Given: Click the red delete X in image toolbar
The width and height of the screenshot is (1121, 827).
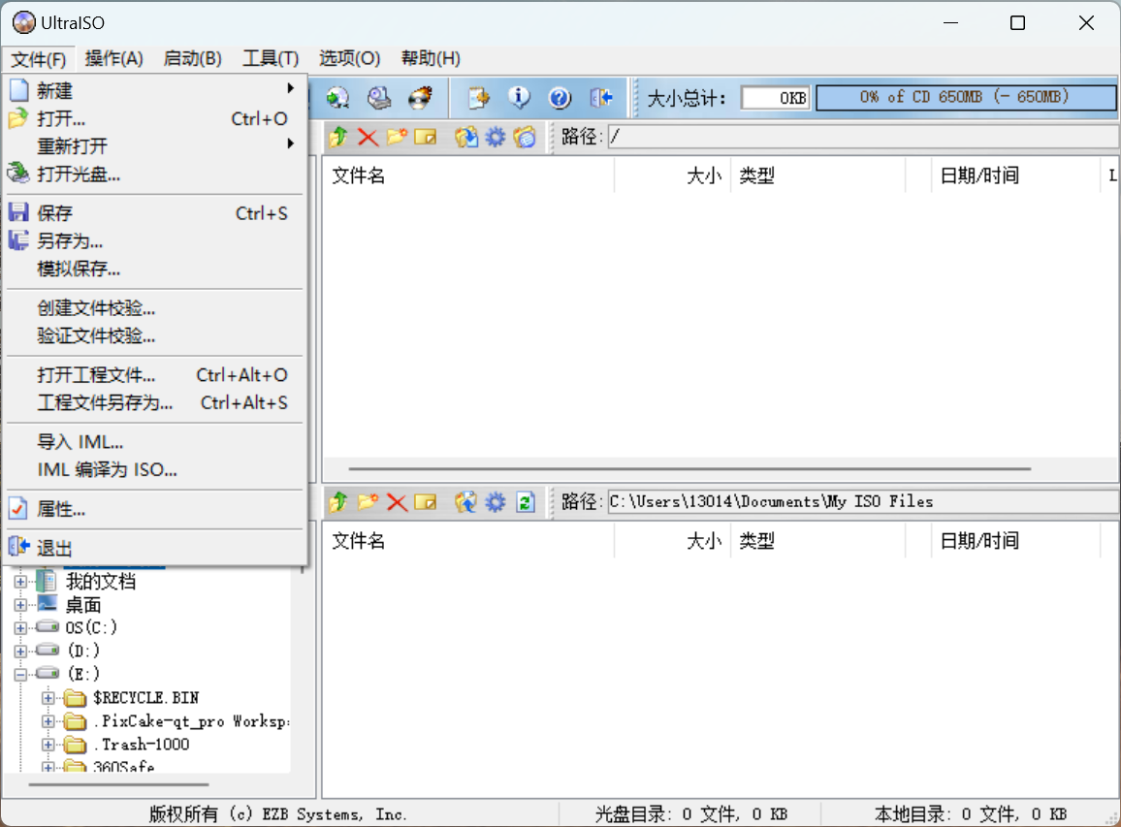Looking at the screenshot, I should [x=368, y=137].
